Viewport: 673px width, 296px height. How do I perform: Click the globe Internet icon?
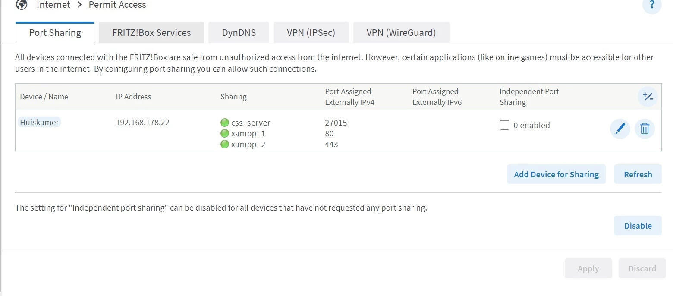click(22, 5)
